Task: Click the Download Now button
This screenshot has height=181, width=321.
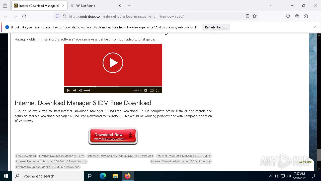Action: click(x=113, y=136)
